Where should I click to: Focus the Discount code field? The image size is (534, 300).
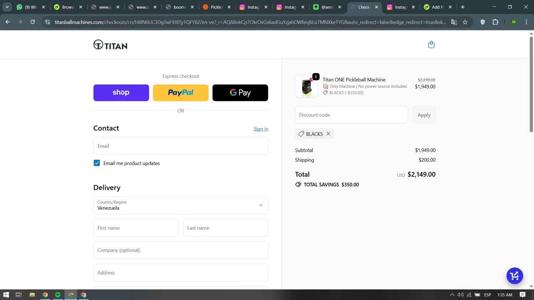coord(351,115)
